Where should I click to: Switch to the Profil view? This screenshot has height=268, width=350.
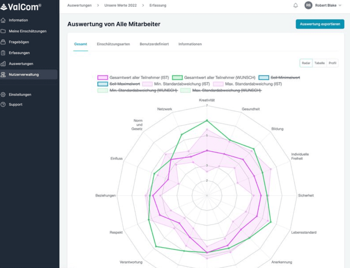pos(332,63)
